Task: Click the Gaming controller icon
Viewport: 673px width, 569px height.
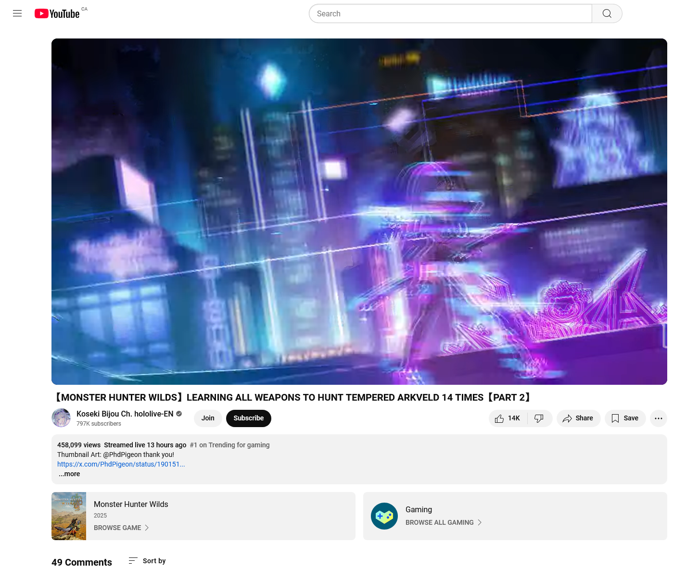Action: tap(384, 516)
